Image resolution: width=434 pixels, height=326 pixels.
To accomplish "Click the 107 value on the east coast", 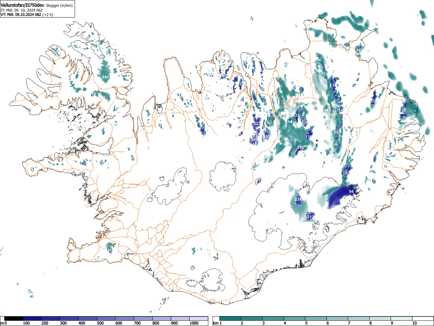I will [403, 110].
